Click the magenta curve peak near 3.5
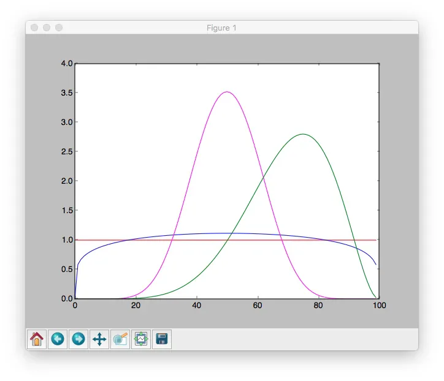This screenshot has width=444, height=381. (x=226, y=92)
